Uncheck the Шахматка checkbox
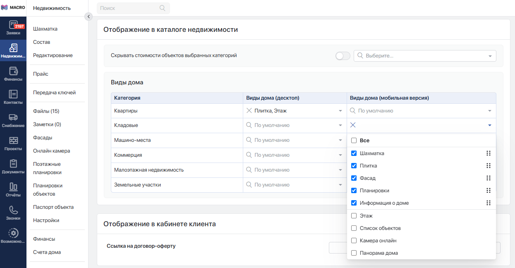 354,153
